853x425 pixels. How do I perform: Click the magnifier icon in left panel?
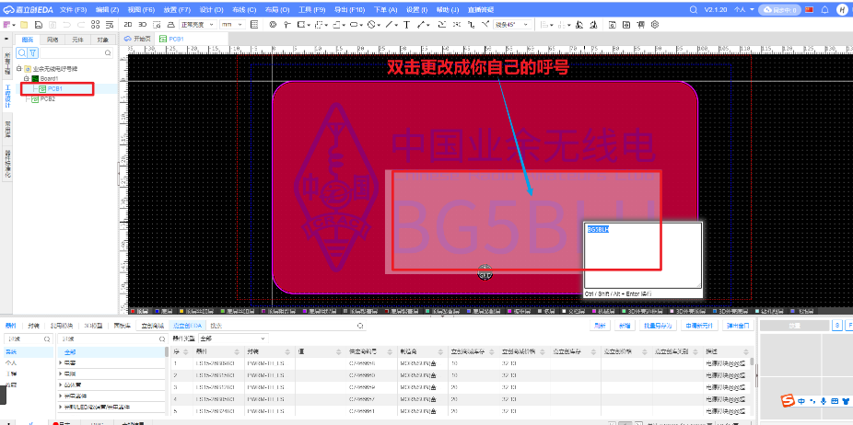[22, 52]
